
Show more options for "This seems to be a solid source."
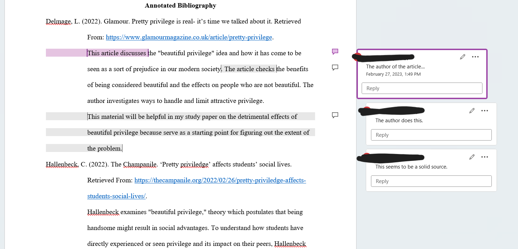tap(485, 157)
